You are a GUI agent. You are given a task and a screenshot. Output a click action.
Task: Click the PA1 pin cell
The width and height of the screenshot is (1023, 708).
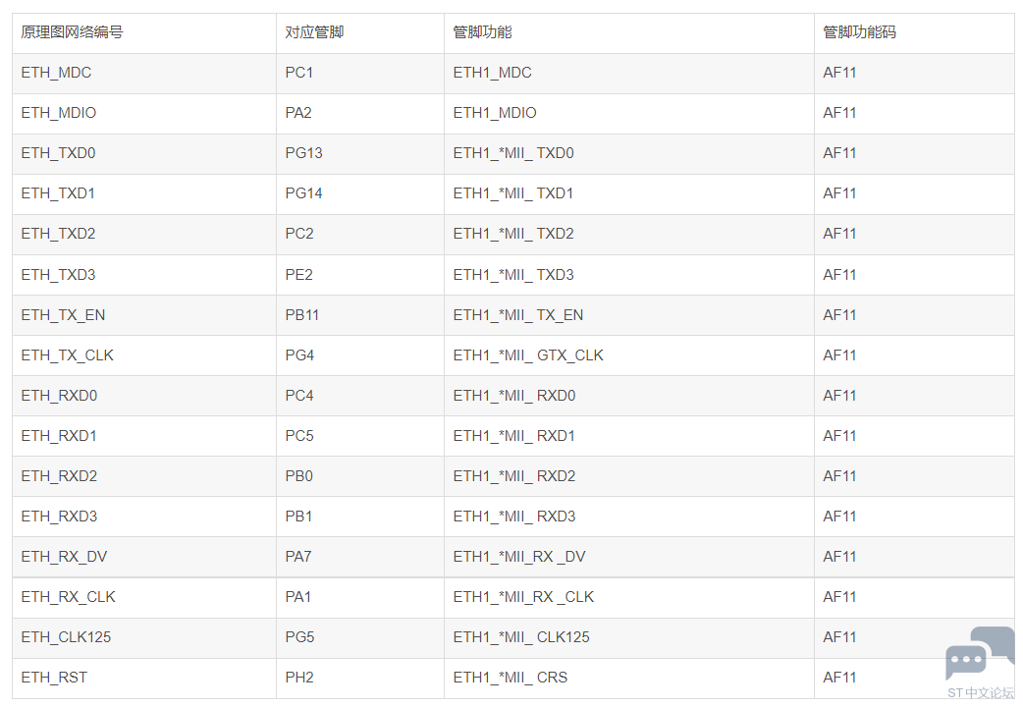point(360,597)
